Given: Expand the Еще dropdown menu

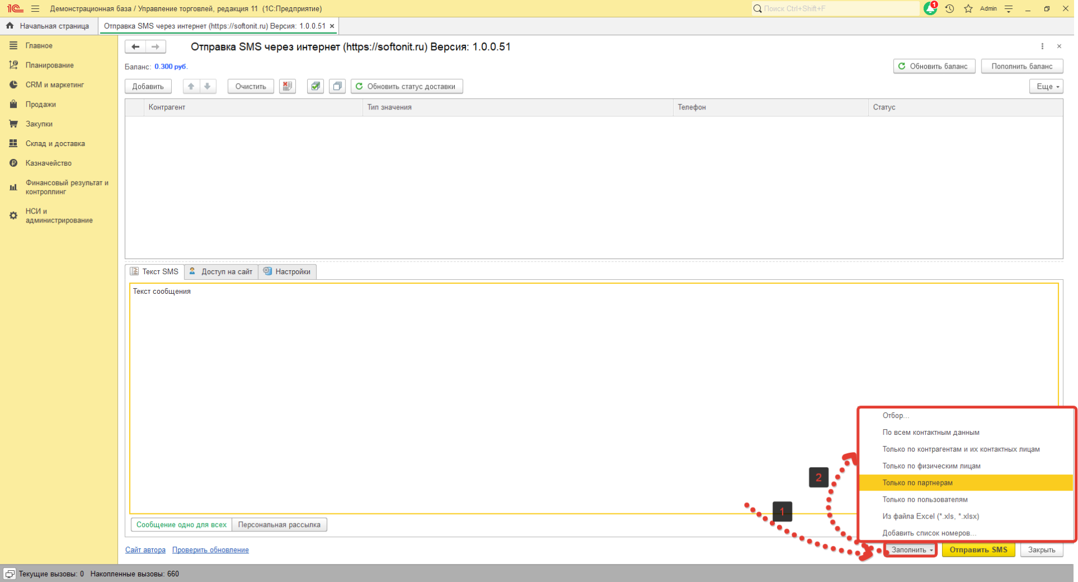Looking at the screenshot, I should 1046,87.
